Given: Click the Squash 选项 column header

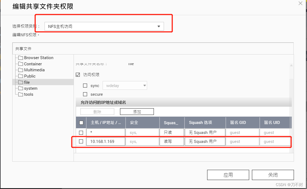Looking at the screenshot, I should [205, 123].
